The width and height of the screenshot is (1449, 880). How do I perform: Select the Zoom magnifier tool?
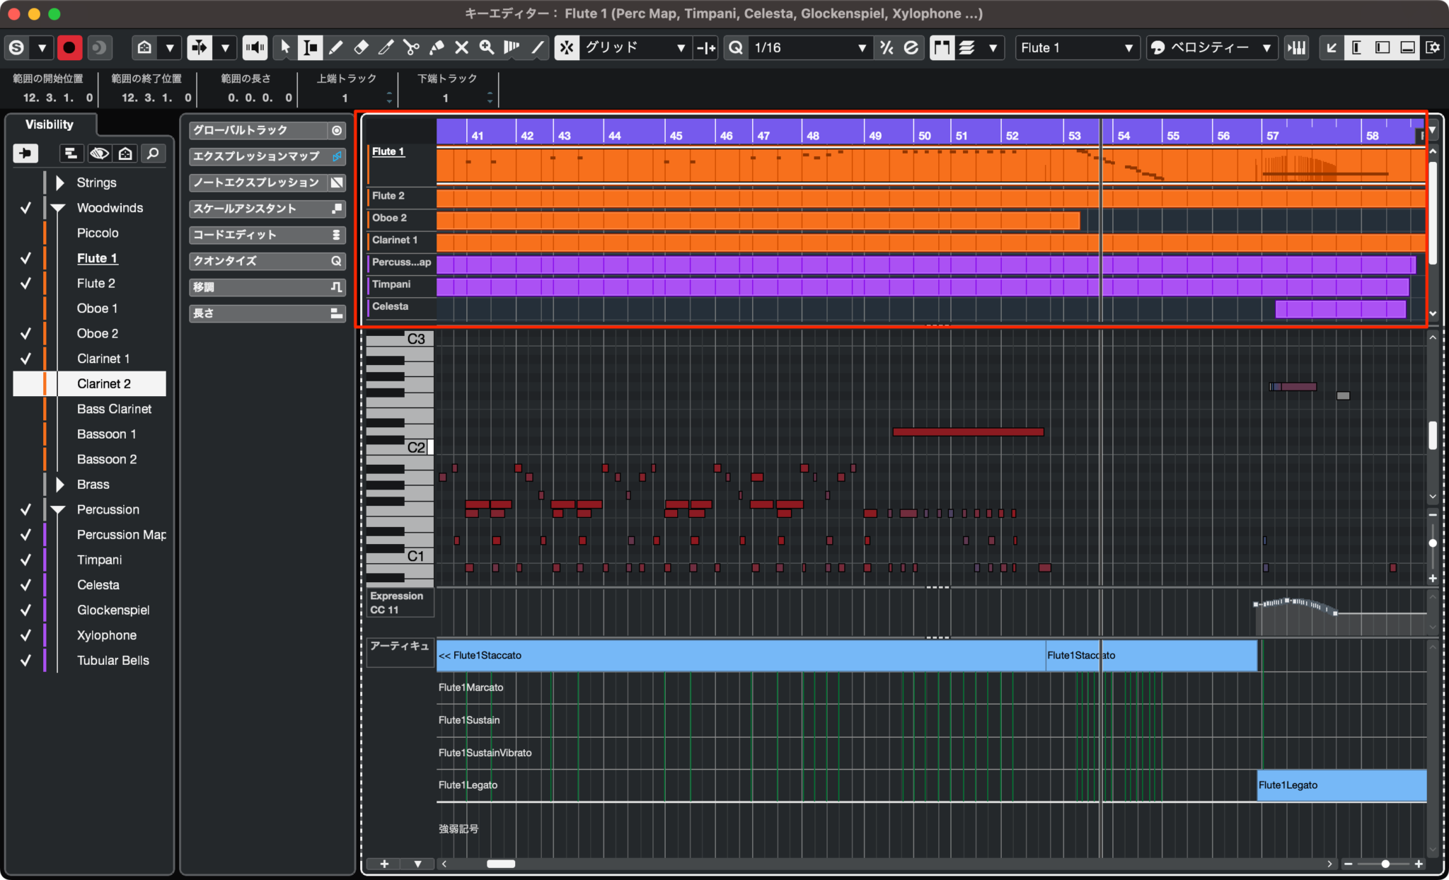487,47
